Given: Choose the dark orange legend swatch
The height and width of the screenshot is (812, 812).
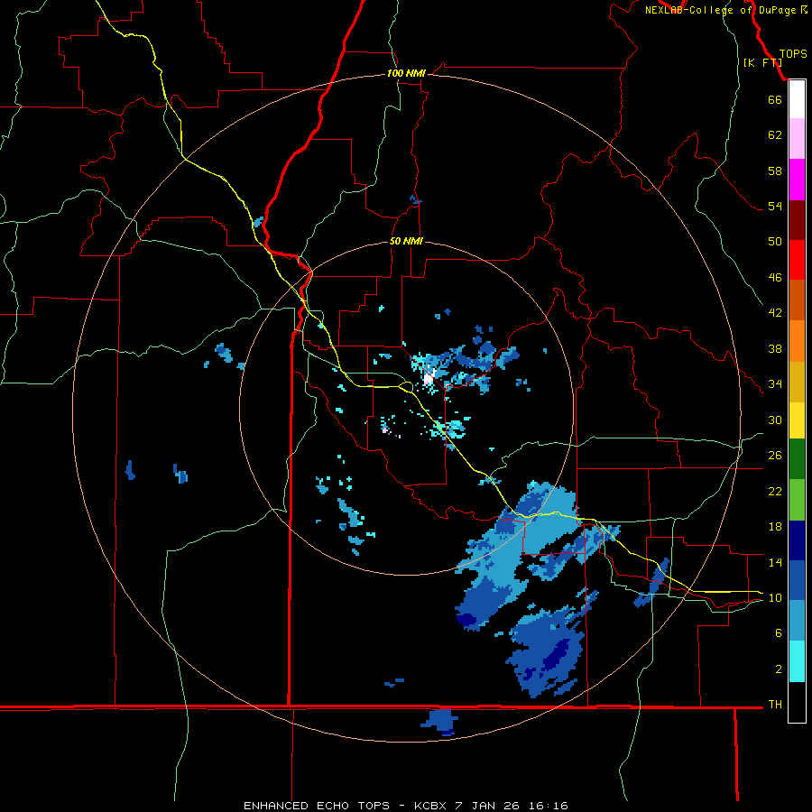Looking at the screenshot, I should (x=797, y=300).
